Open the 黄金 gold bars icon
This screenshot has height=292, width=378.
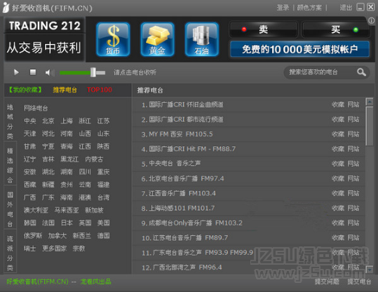tap(157, 39)
